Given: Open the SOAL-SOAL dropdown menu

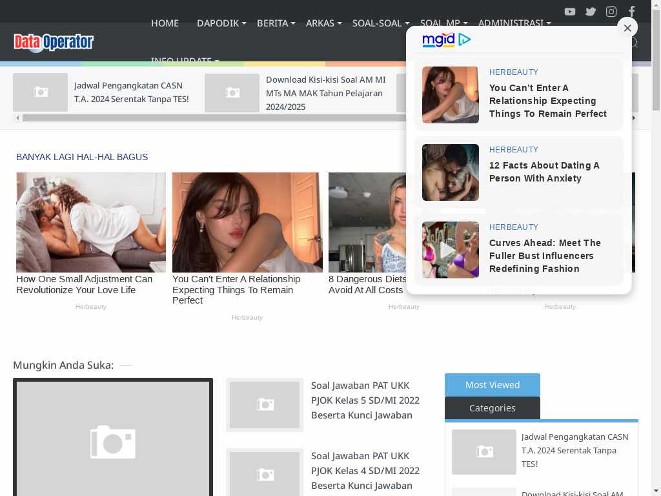Looking at the screenshot, I should [x=381, y=23].
